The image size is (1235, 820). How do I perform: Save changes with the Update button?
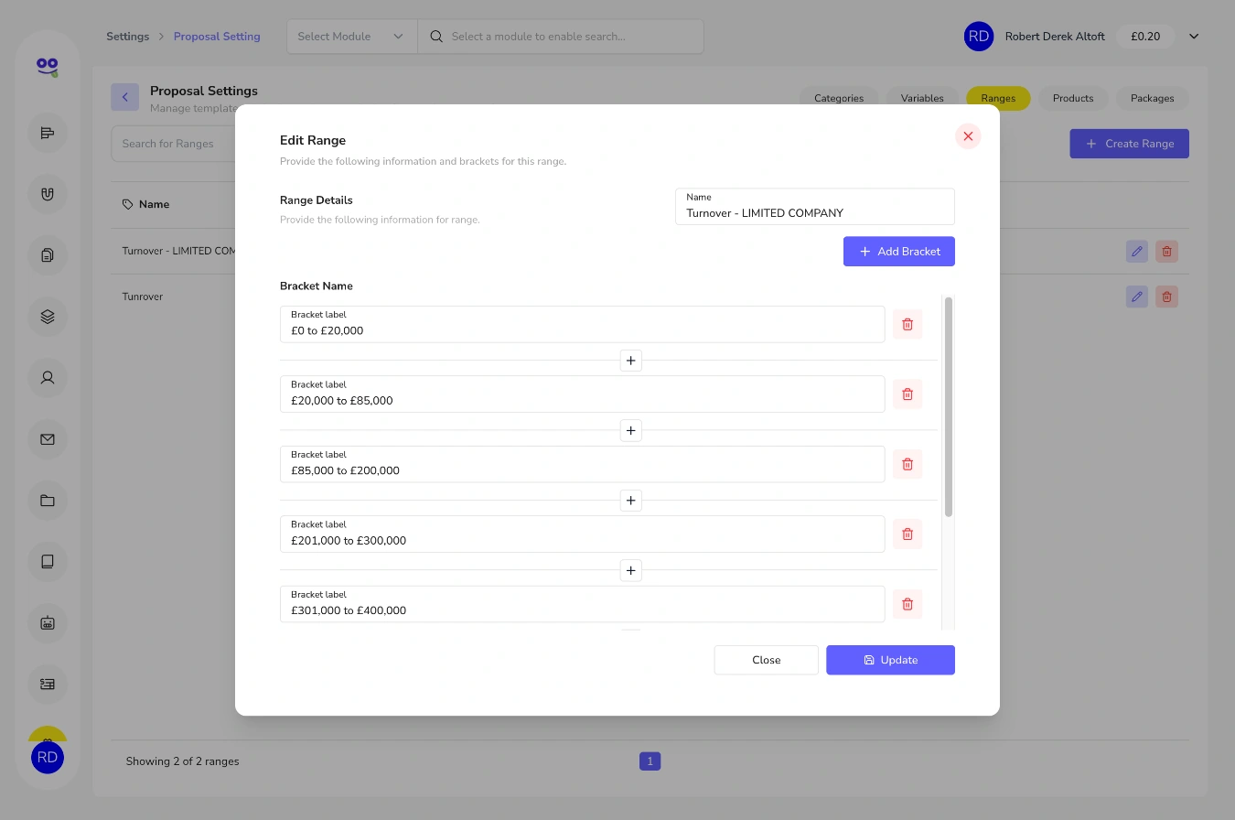point(890,660)
